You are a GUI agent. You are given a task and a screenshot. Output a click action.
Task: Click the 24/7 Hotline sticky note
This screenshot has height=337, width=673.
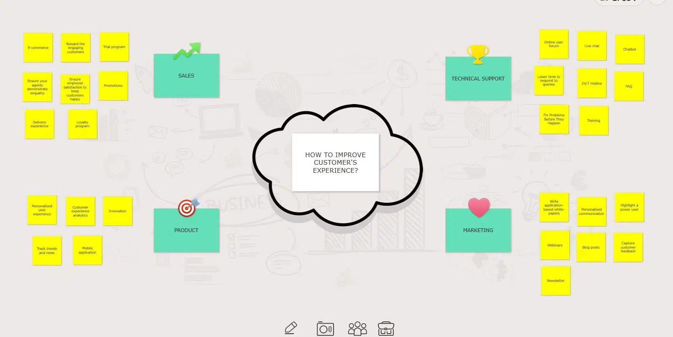point(592,83)
